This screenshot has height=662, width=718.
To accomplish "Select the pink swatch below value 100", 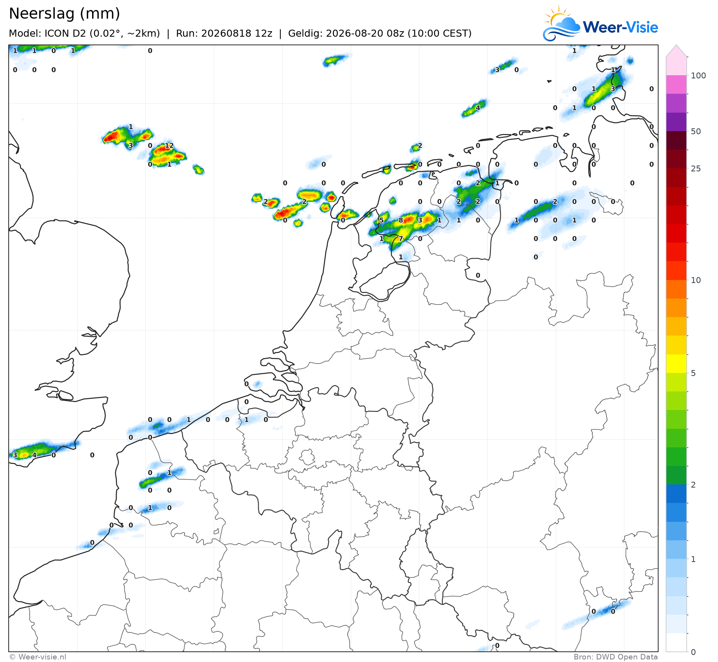I will pos(676,85).
